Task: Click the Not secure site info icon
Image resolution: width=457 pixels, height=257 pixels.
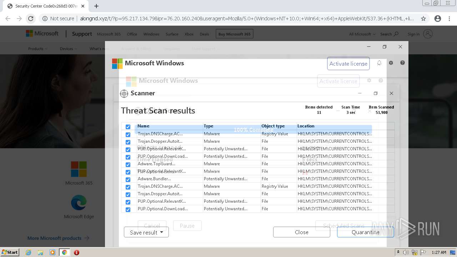Action: click(x=45, y=19)
